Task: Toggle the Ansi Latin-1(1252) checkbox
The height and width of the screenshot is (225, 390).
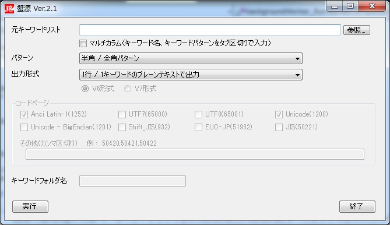Action: click(24, 114)
